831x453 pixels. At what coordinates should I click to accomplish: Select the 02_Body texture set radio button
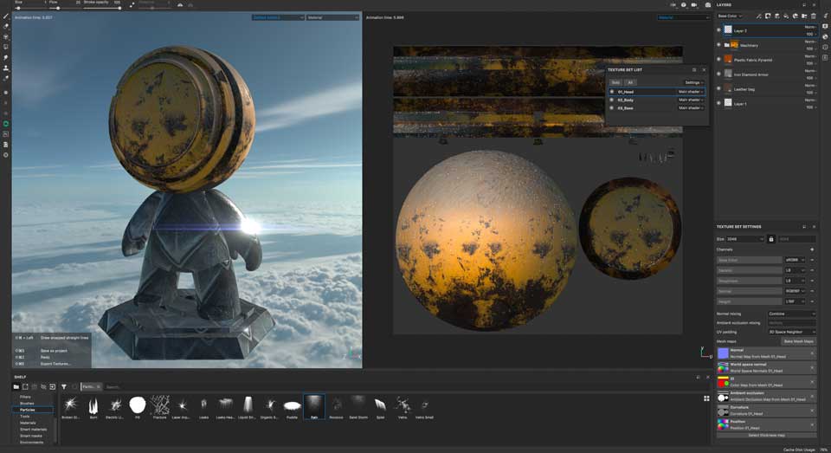[612, 100]
